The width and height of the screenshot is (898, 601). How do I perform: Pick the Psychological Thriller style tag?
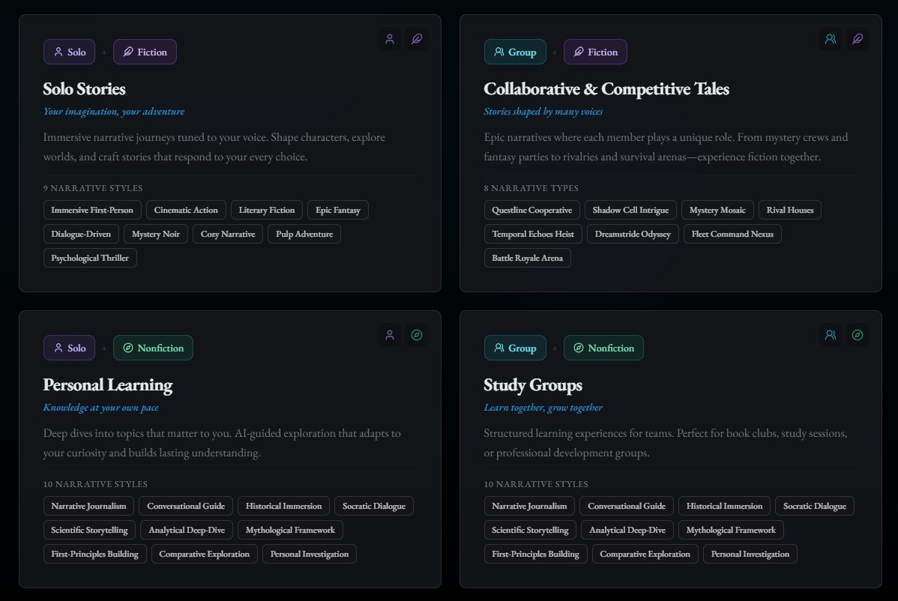90,258
